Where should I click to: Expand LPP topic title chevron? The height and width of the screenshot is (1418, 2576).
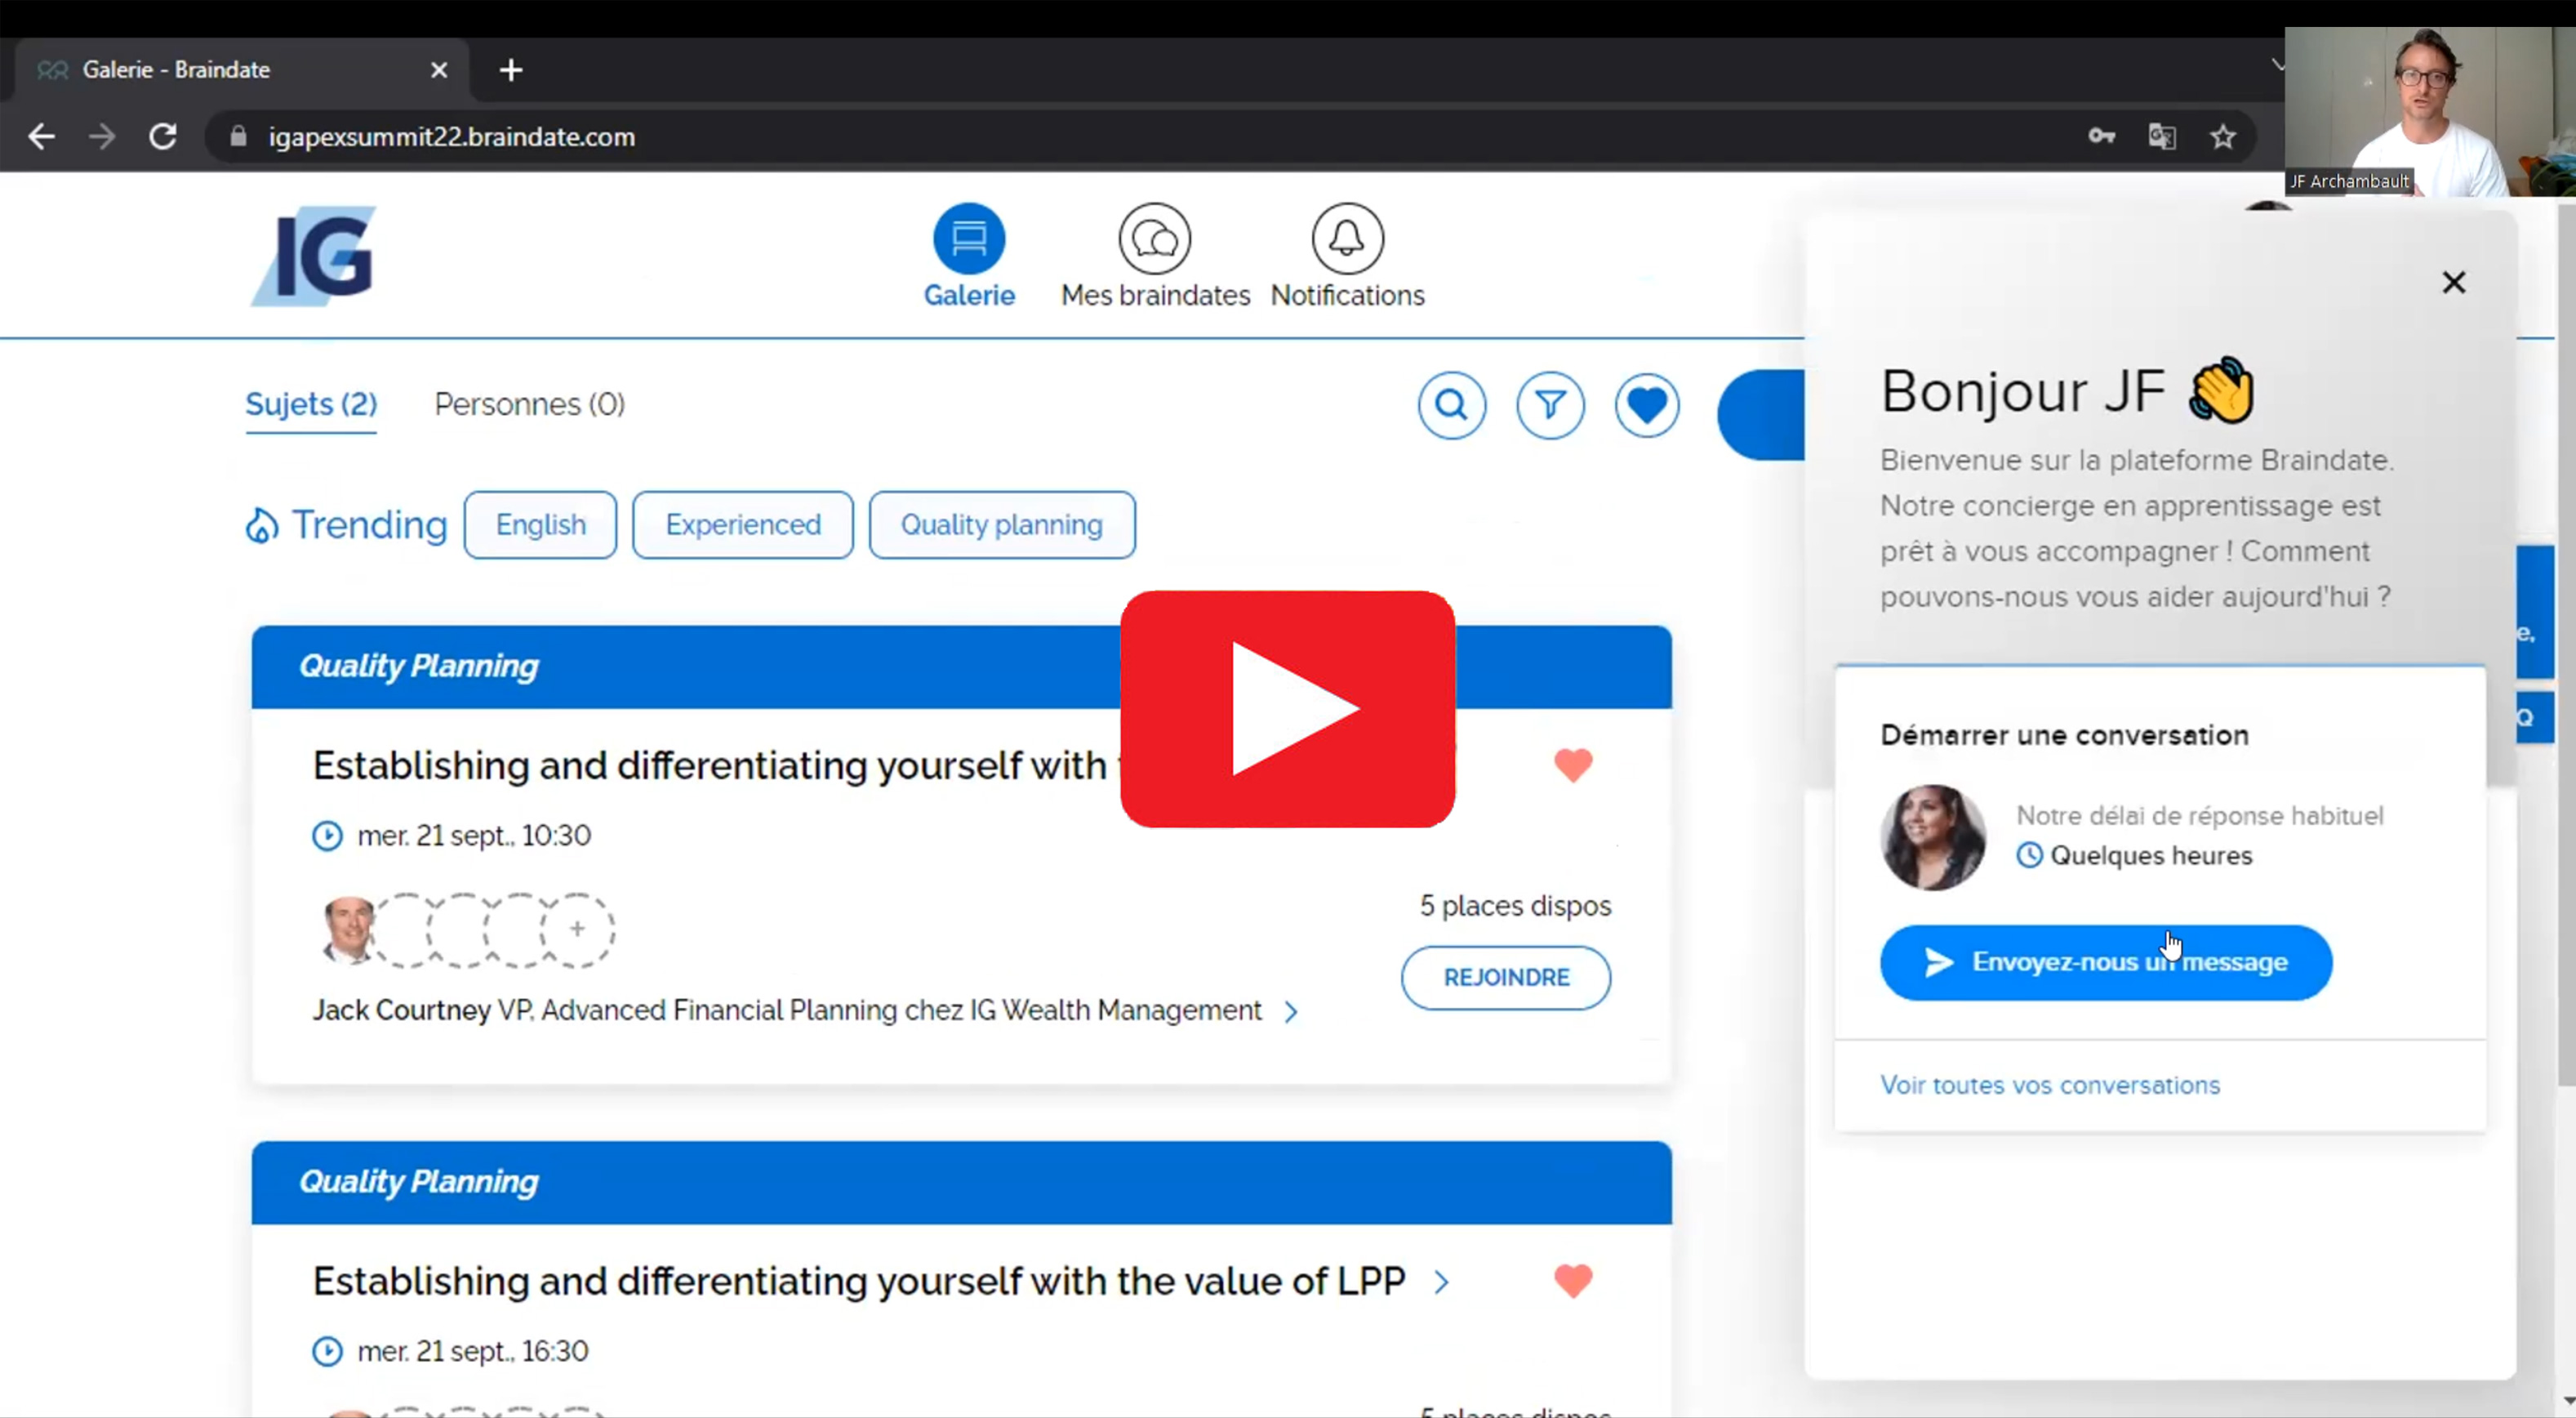(x=1441, y=1282)
